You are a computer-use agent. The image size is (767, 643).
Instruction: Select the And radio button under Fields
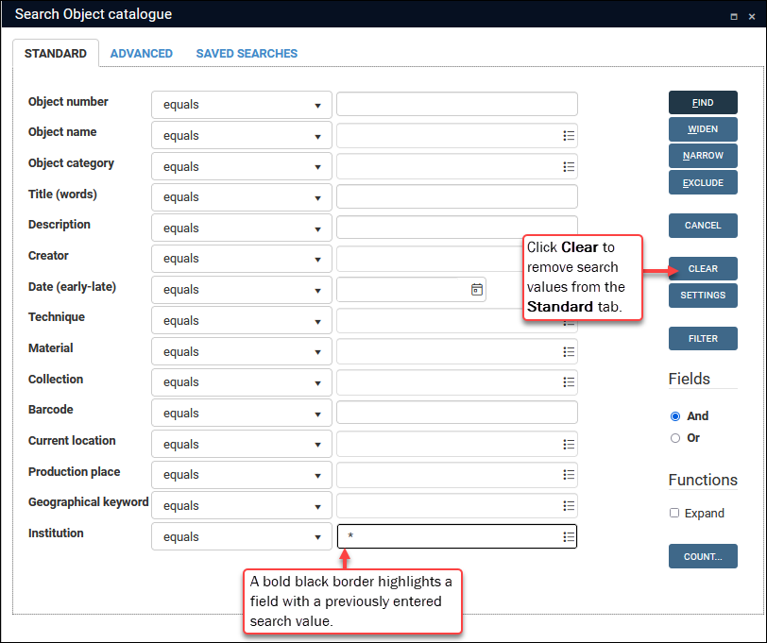675,415
